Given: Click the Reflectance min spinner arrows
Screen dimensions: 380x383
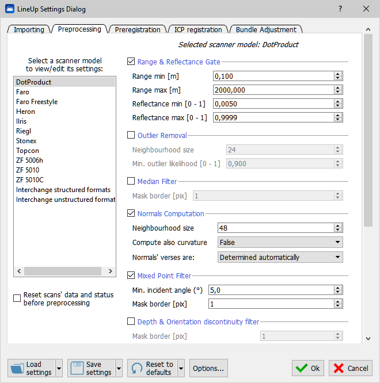Looking at the screenshot, I should coord(338,104).
